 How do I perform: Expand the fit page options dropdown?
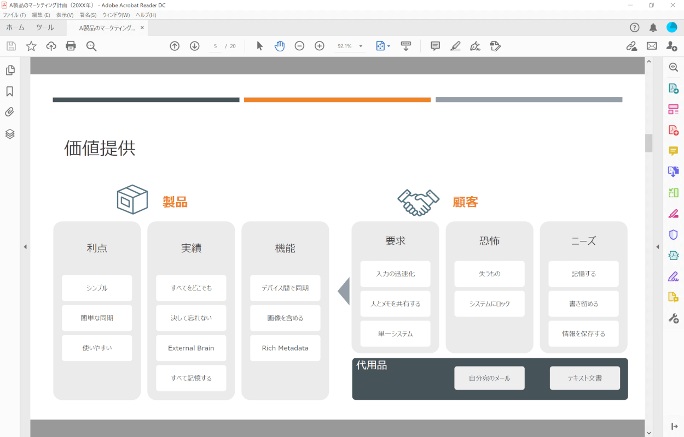coord(389,46)
